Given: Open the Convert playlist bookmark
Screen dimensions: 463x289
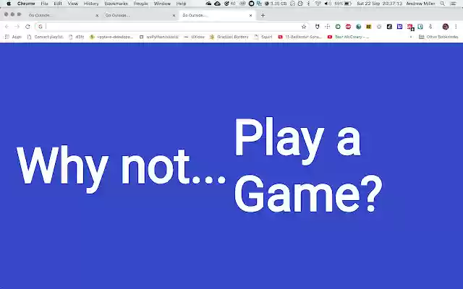Looking at the screenshot, I should pos(46,37).
